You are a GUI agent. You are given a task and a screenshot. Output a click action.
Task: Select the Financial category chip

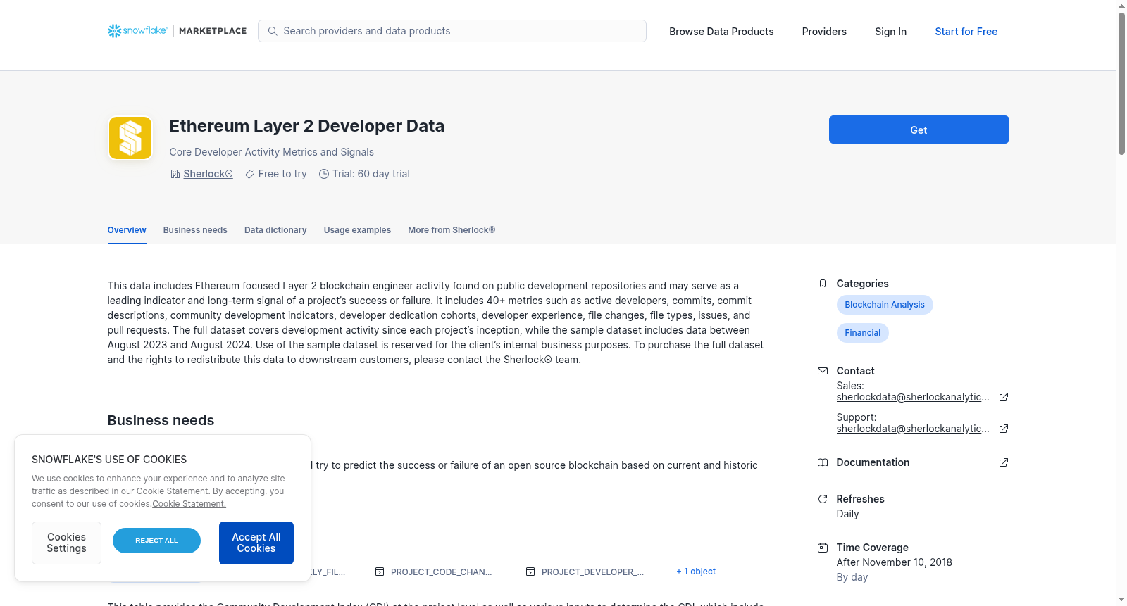pyautogui.click(x=862, y=333)
